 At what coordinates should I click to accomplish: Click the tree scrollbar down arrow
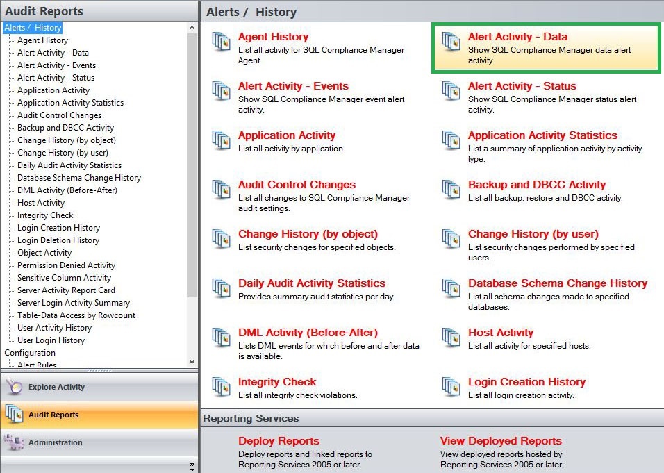point(192,362)
